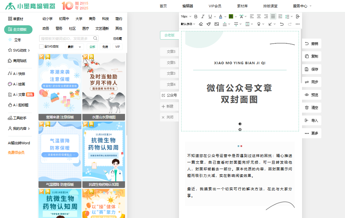The width and height of the screenshot is (345, 218).
Task: Click the 保存 button on the right panel
Action: click(311, 69)
